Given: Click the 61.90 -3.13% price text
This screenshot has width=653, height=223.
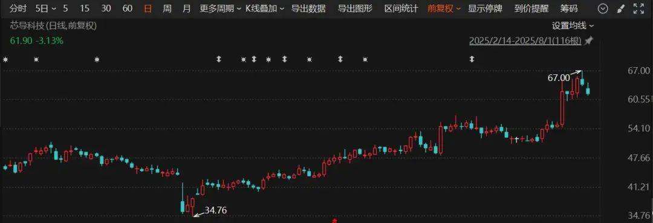Looking at the screenshot, I should 37,40.
